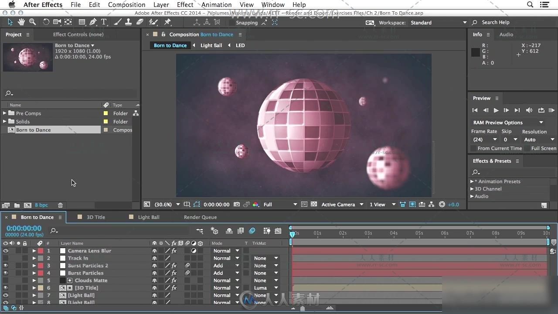Open blending mode dropdown for Burst Particles 2

click(x=226, y=266)
